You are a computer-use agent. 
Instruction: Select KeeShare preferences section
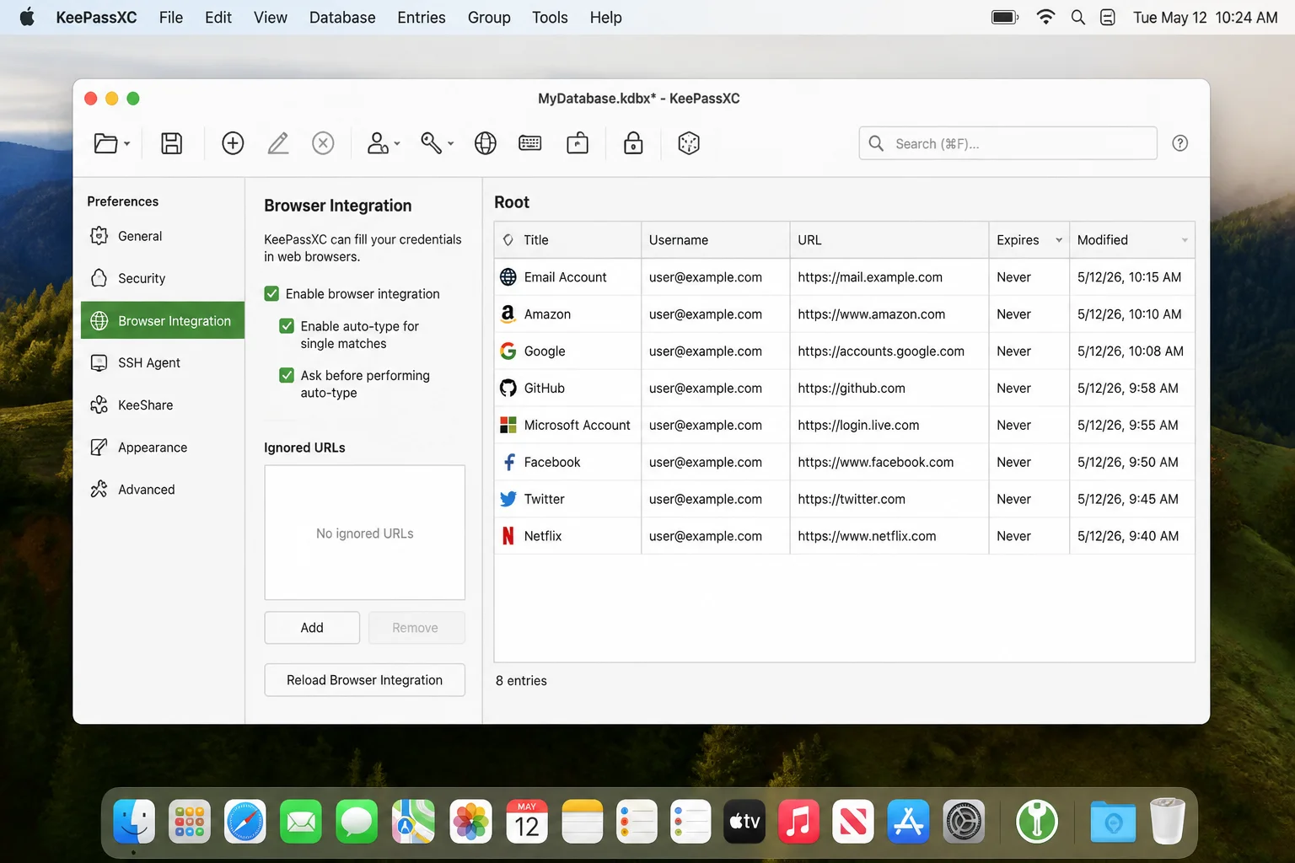click(x=163, y=405)
